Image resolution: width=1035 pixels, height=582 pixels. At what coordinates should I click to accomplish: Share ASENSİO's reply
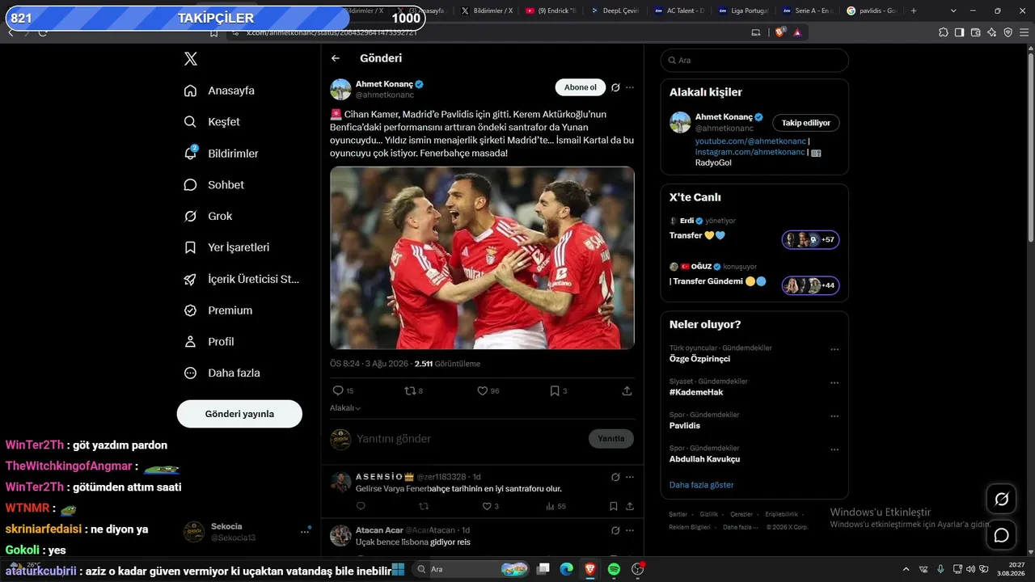coord(629,506)
